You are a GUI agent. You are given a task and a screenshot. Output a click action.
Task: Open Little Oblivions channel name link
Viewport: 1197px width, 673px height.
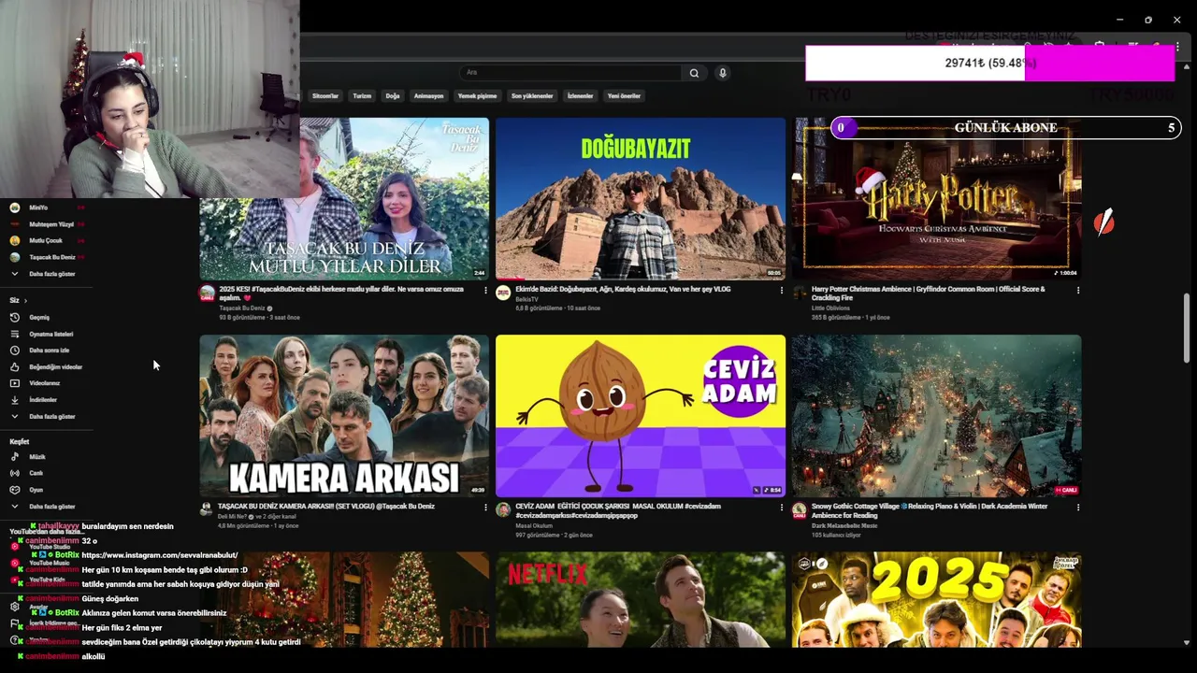(831, 308)
